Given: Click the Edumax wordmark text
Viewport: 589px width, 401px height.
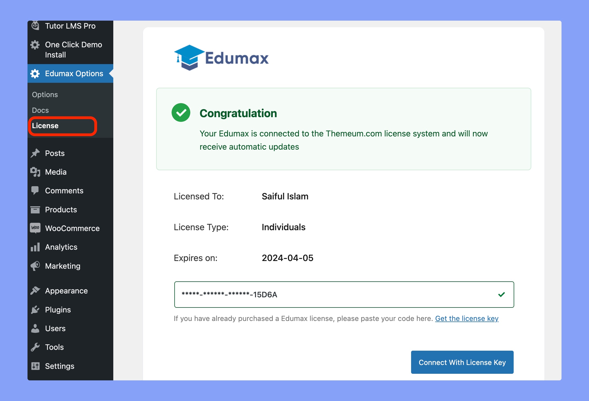Looking at the screenshot, I should pyautogui.click(x=237, y=58).
